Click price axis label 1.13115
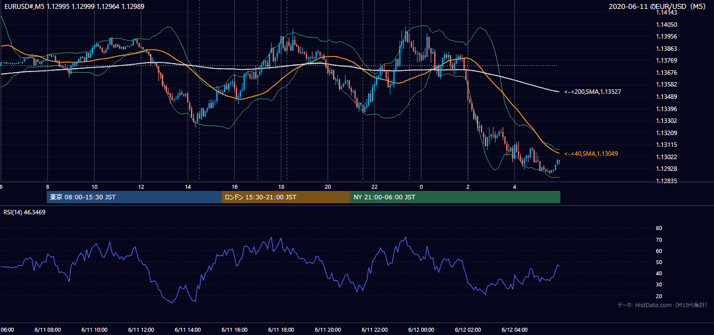The width and height of the screenshot is (714, 335). click(666, 145)
